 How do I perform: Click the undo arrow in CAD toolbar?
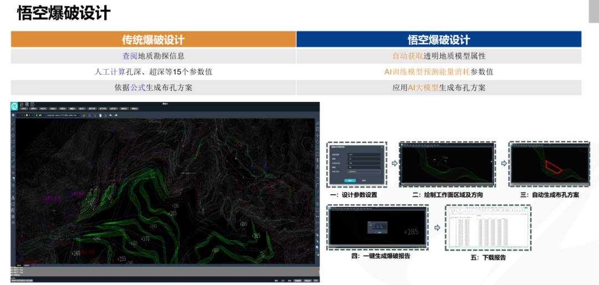[110, 115]
